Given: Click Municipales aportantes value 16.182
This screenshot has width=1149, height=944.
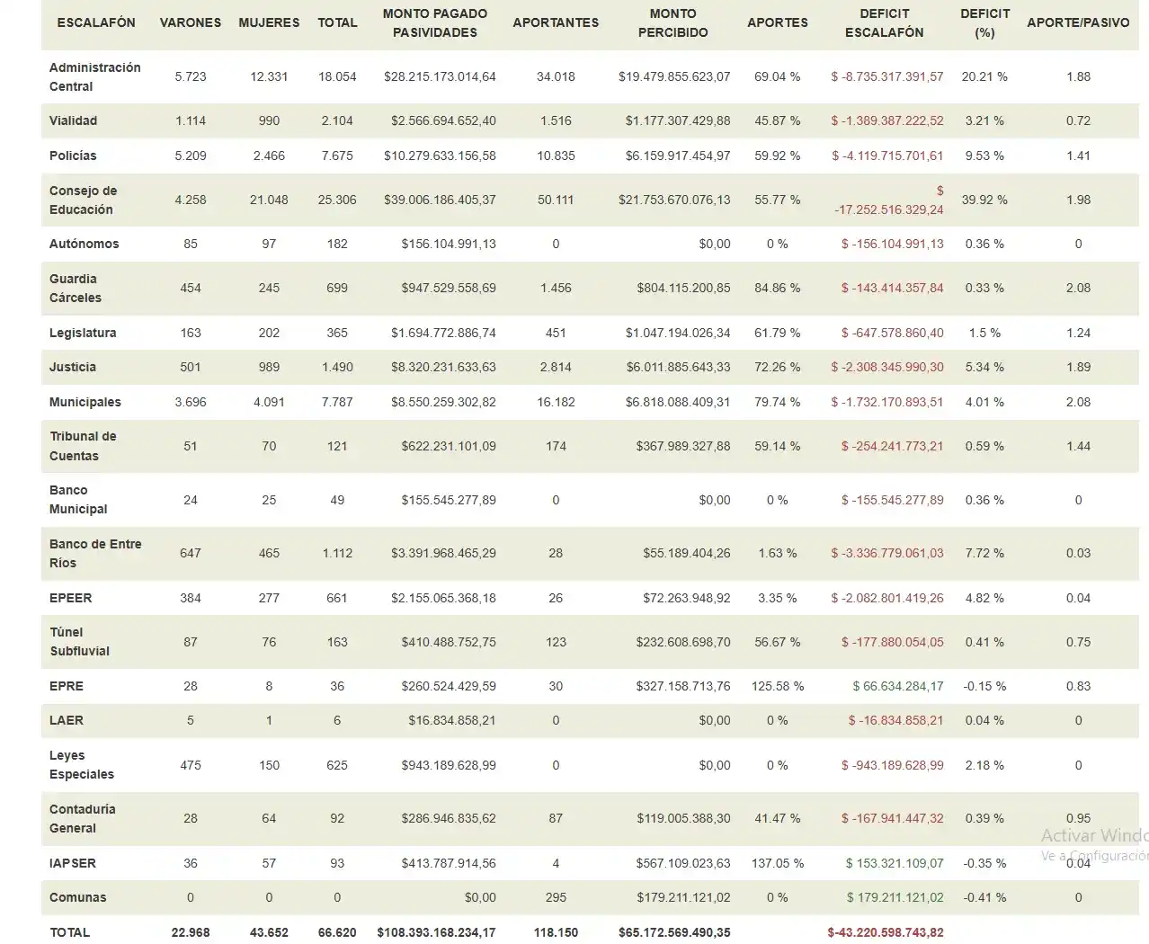Looking at the screenshot, I should pyautogui.click(x=556, y=402).
